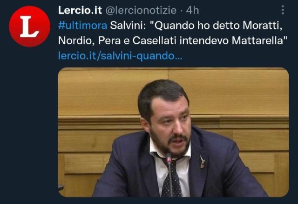Click the words 'Nordio, Pera' in the tweet
Screen dimensions: 298x204
pos(89,40)
